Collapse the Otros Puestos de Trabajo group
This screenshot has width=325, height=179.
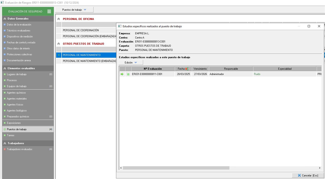(x=59, y=44)
